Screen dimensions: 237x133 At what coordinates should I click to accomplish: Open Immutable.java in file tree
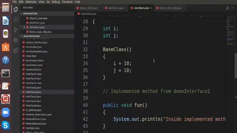click(47, 47)
